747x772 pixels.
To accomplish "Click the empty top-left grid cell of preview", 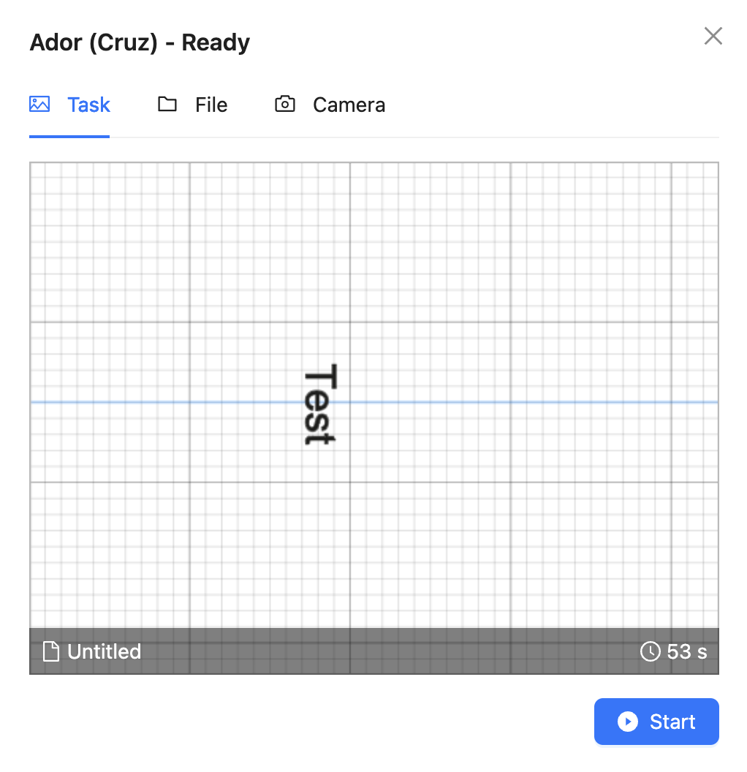I will pyautogui.click(x=110, y=242).
